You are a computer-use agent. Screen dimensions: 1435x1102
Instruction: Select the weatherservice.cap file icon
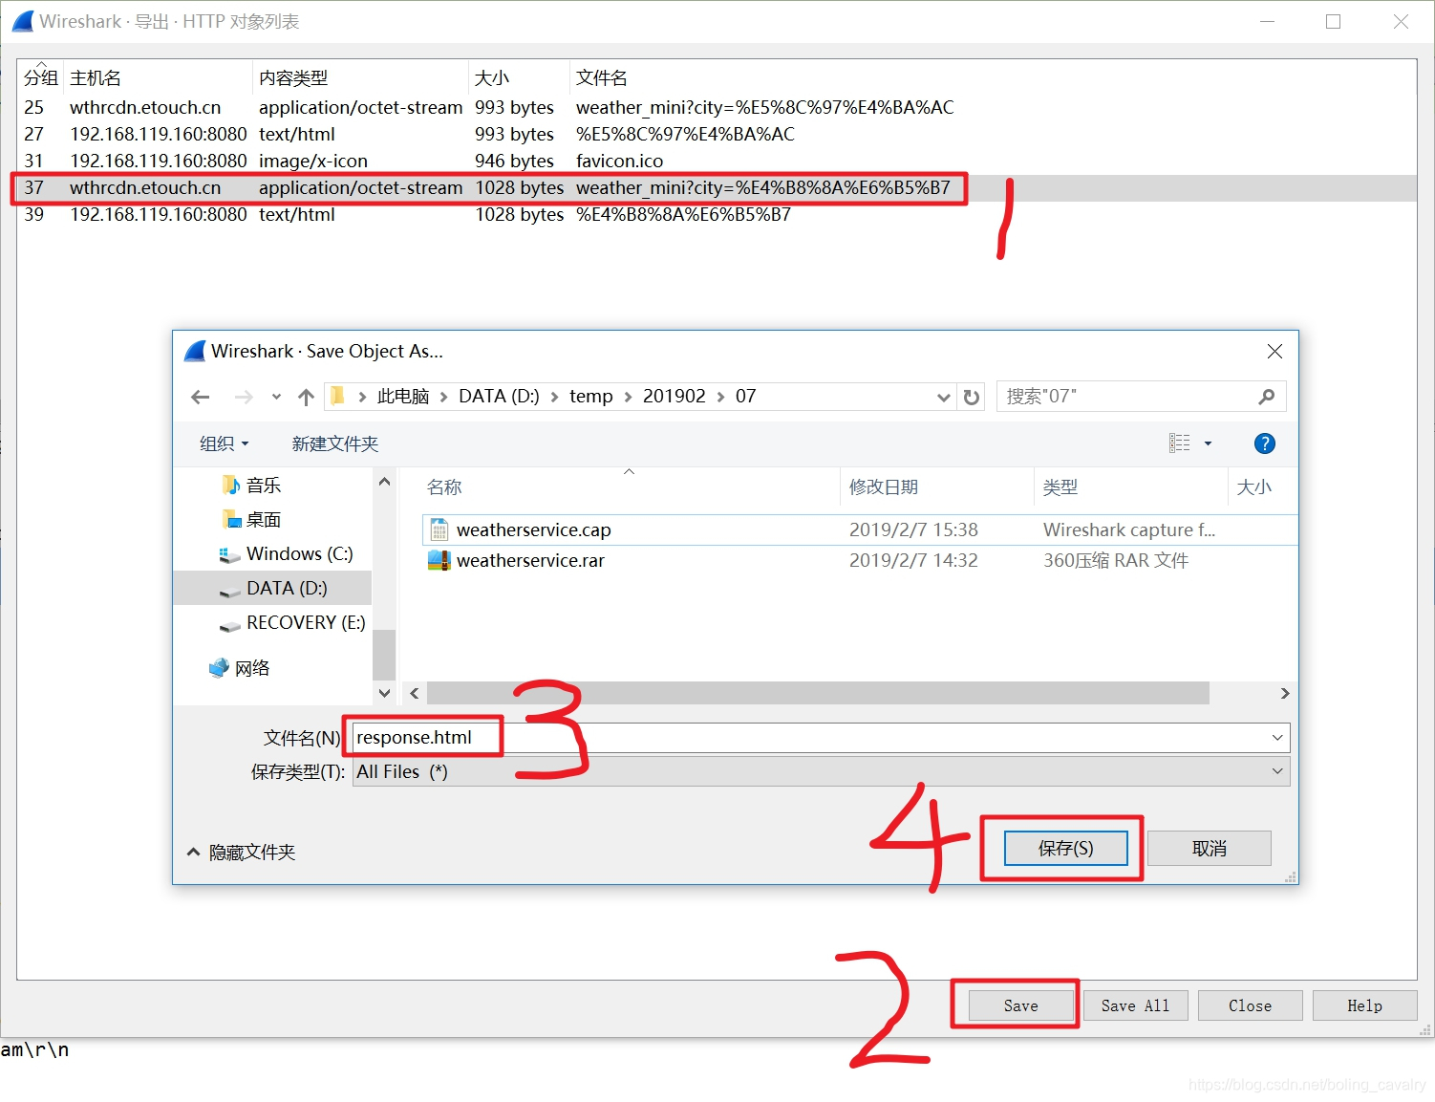(439, 529)
